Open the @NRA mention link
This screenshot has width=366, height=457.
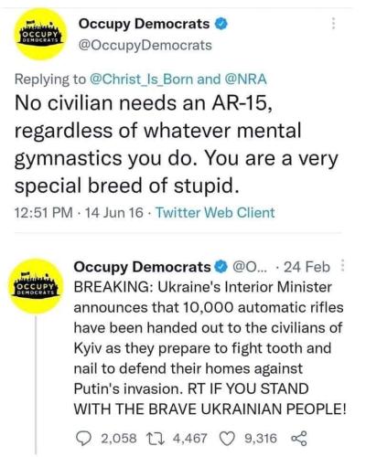point(245,80)
